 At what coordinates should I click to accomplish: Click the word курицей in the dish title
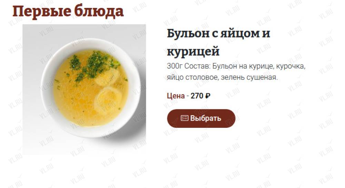(x=193, y=51)
